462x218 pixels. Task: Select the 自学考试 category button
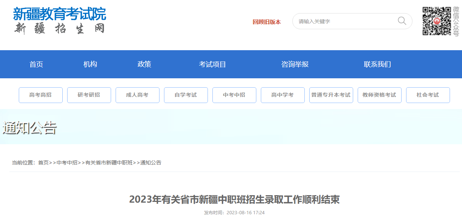pos(186,95)
